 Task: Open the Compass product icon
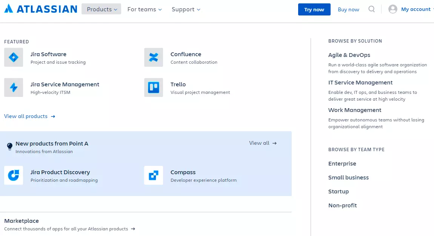[x=154, y=175]
